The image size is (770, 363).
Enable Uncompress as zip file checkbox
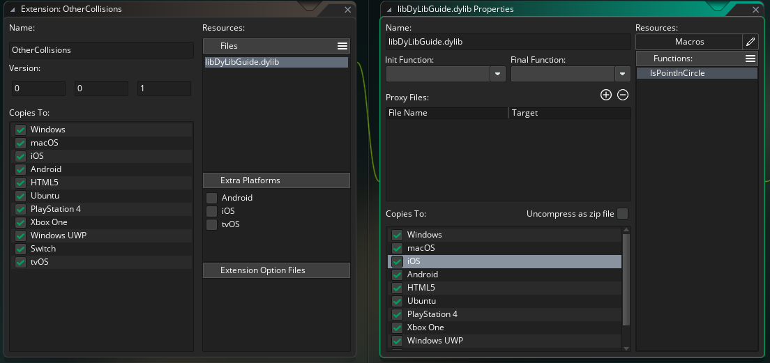[622, 214]
